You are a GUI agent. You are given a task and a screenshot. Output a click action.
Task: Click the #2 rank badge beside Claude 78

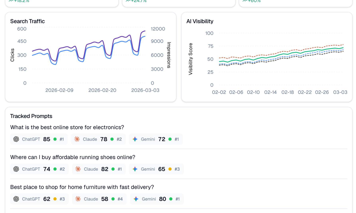119,139
